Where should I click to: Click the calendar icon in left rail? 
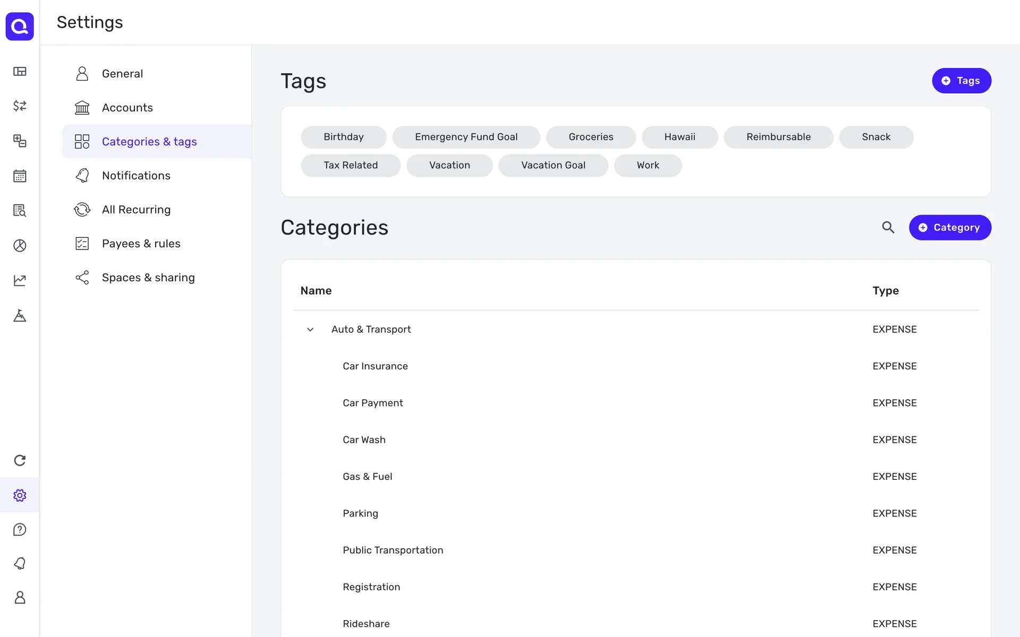[x=20, y=176]
